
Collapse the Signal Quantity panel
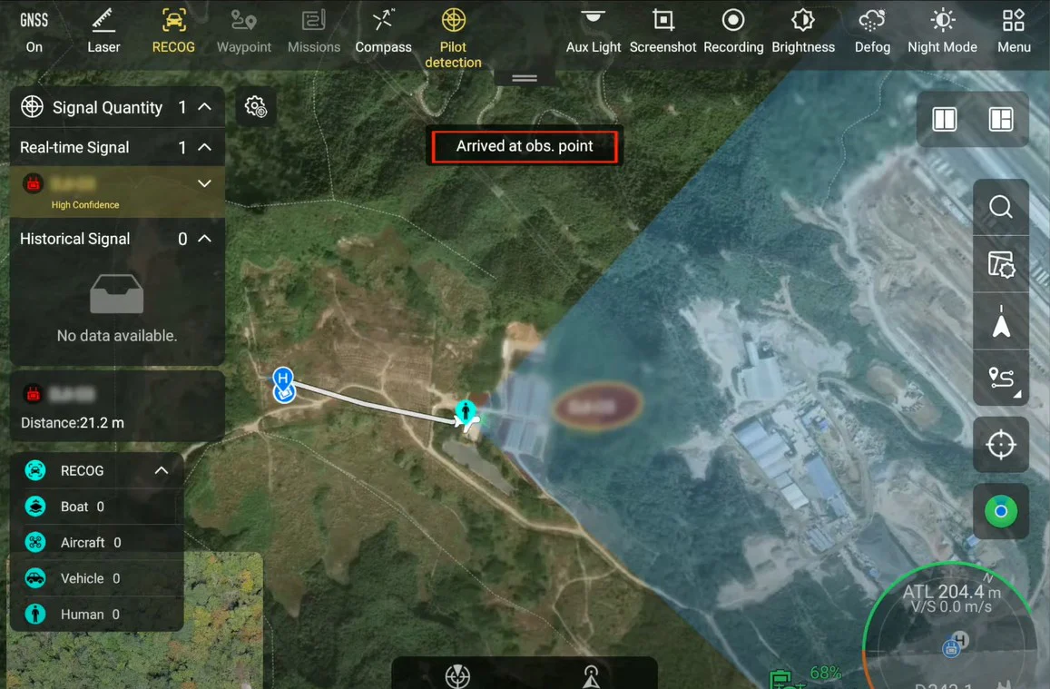coord(205,107)
